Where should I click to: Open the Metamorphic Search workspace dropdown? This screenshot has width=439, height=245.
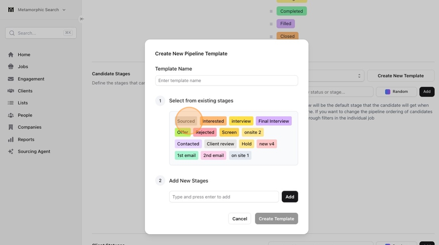[37, 10]
